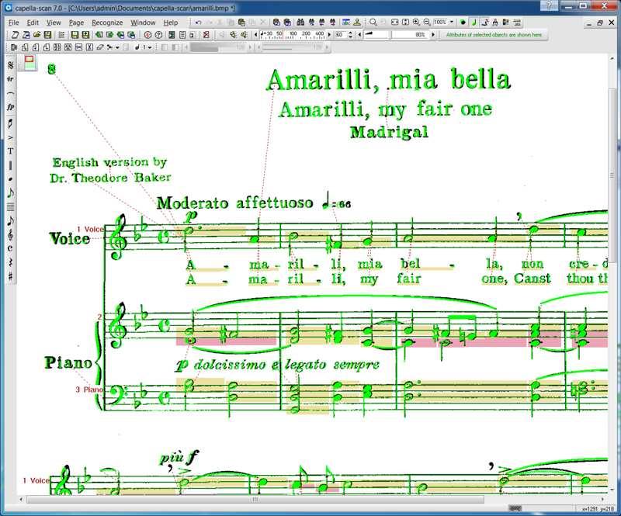Screen dimensions: 621x516
Task: Toggle the page thumbnail button with red rectangle
Action: 29,63
